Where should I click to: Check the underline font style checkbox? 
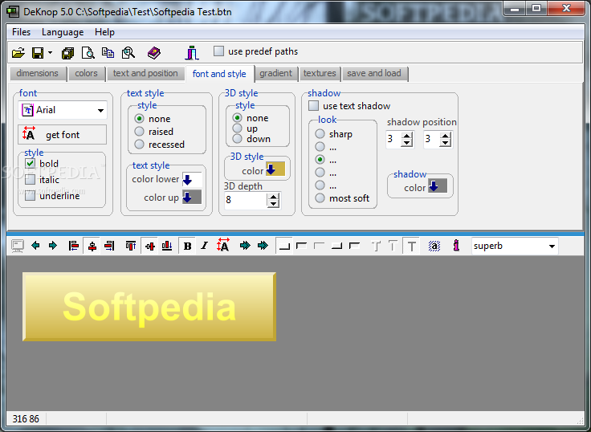click(x=31, y=196)
